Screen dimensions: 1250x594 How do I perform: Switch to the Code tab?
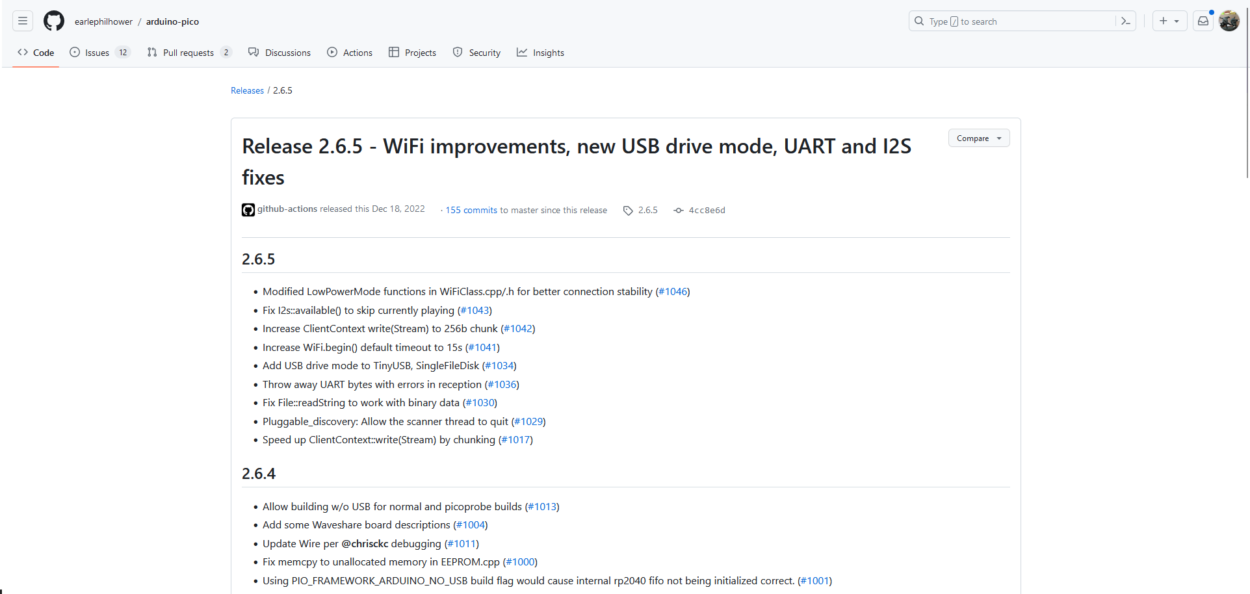click(x=36, y=53)
